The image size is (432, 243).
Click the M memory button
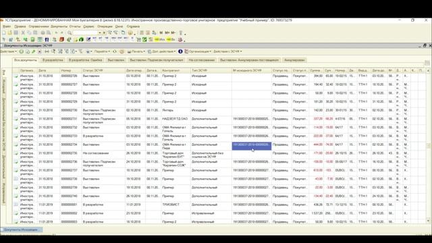(161, 33)
